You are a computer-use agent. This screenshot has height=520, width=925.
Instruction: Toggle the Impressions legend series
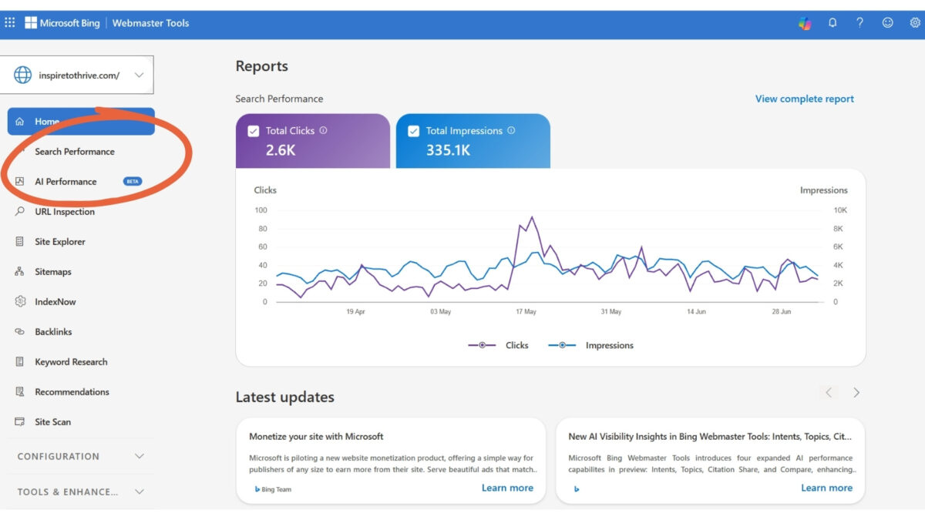(x=591, y=345)
